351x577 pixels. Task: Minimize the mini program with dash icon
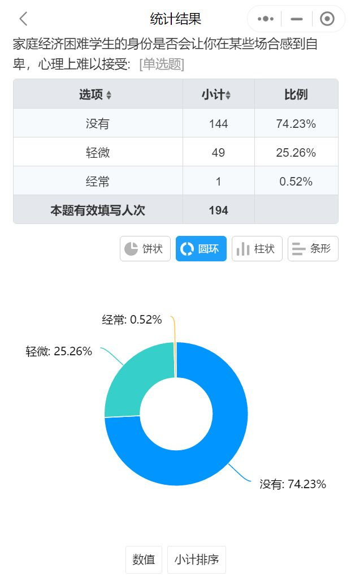click(297, 19)
